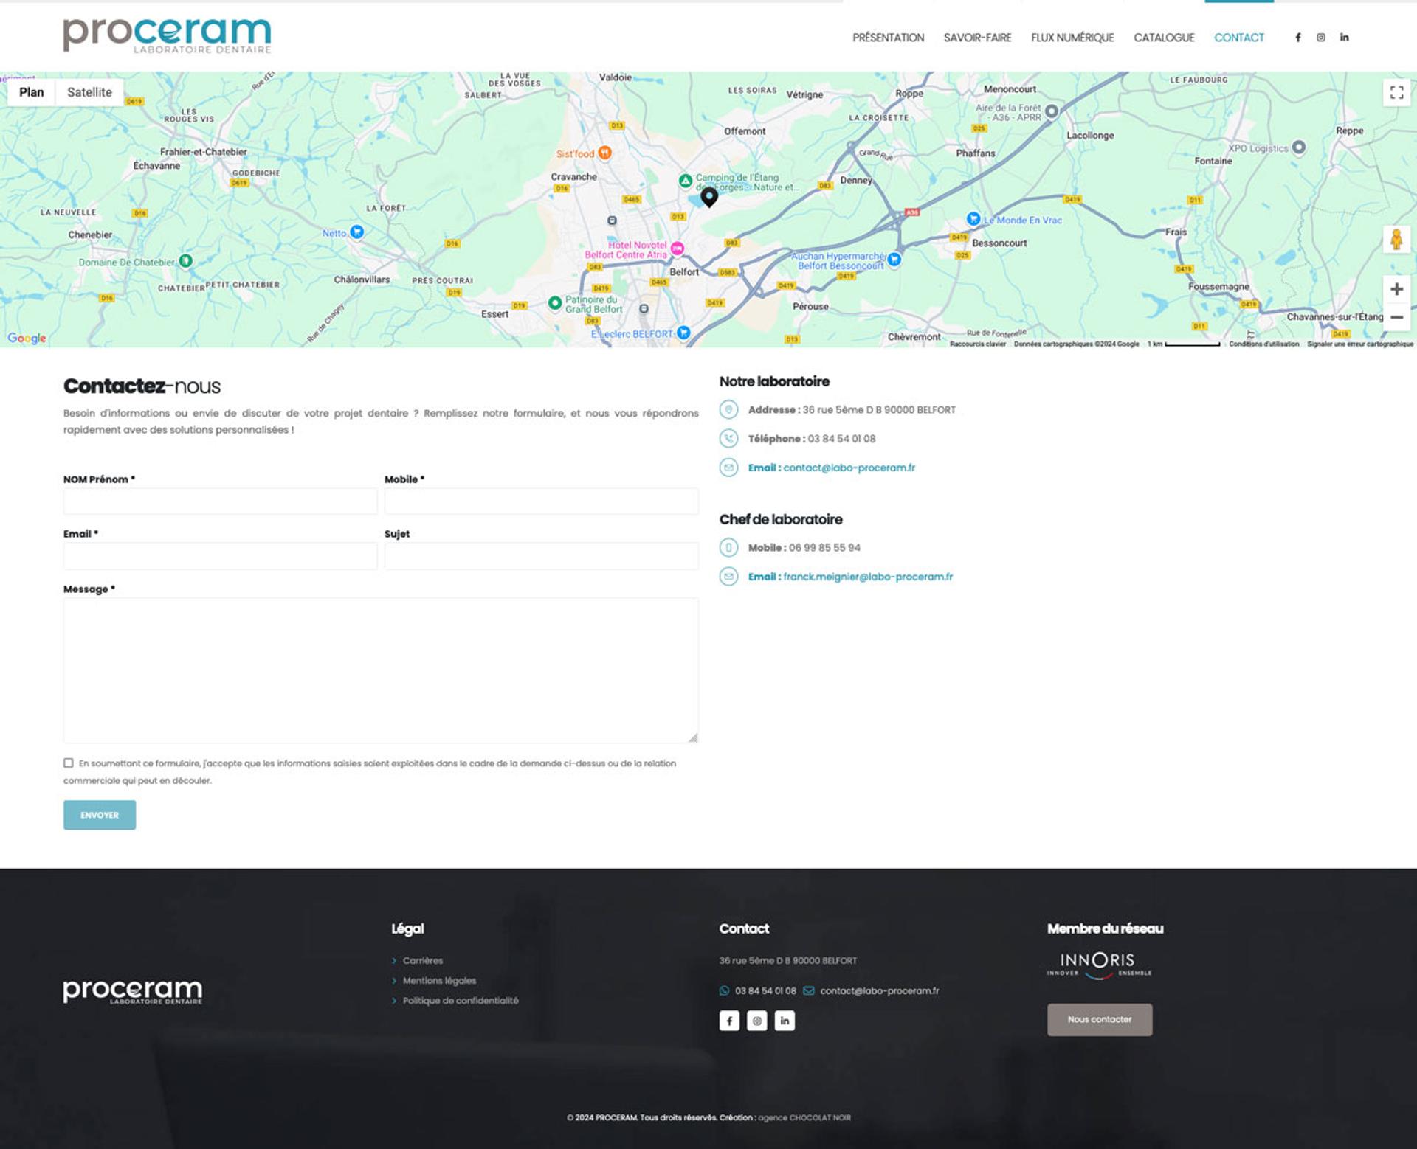Click the Nous contacter button
Screen dimensions: 1417x1149
[1100, 1019]
